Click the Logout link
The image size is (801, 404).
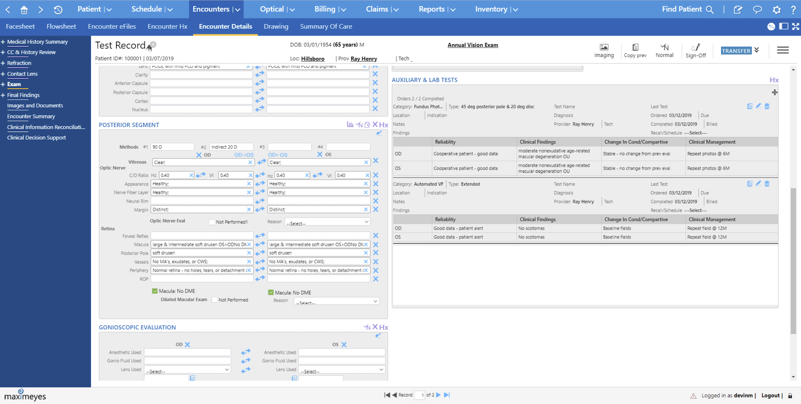click(x=771, y=396)
